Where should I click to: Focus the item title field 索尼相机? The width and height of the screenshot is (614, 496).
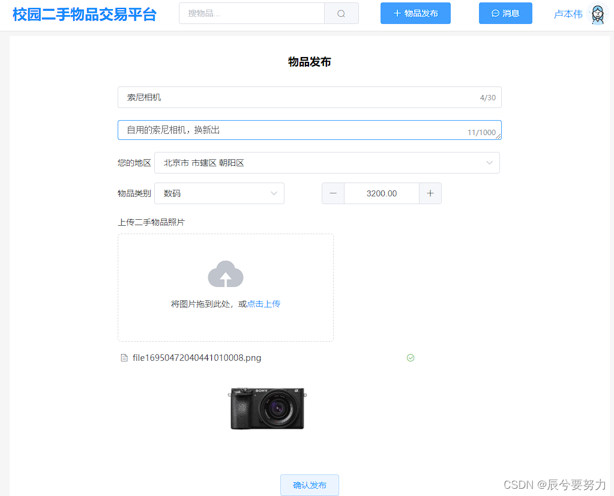coord(309,97)
